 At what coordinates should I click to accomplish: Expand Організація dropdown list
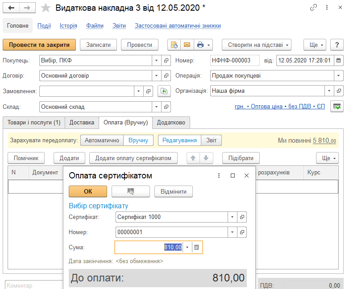(x=329, y=91)
